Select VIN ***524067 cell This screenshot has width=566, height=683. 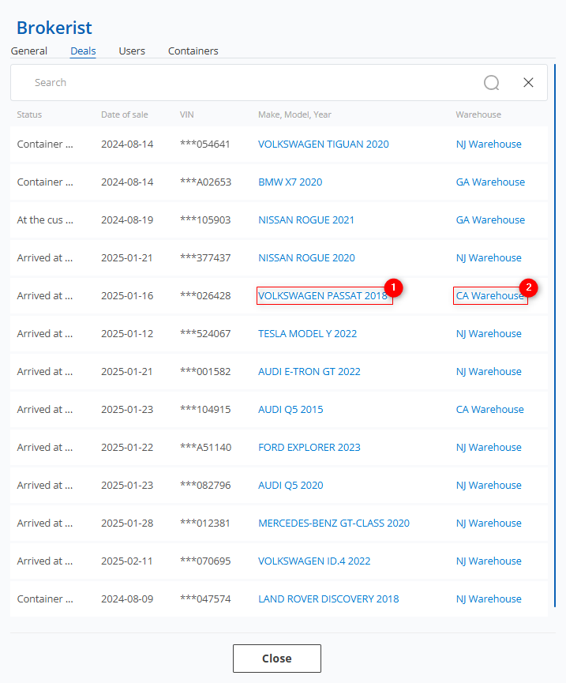coord(205,334)
